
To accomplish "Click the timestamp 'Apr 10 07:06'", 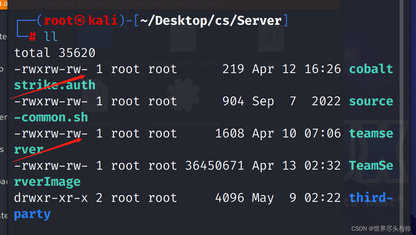I will pyautogui.click(x=297, y=133).
